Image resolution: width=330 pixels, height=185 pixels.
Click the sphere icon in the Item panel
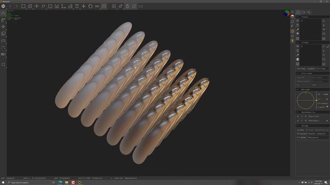298,60
